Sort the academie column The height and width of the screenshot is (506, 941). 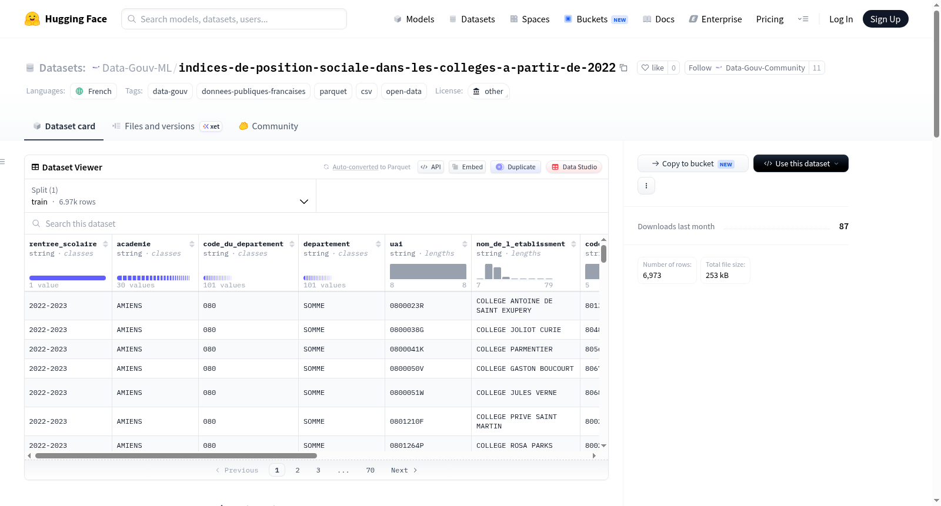(x=192, y=244)
